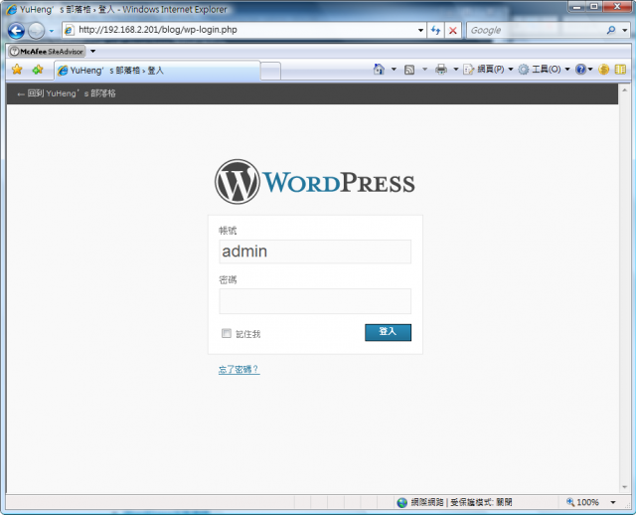Click the 密碼 password field

click(315, 301)
